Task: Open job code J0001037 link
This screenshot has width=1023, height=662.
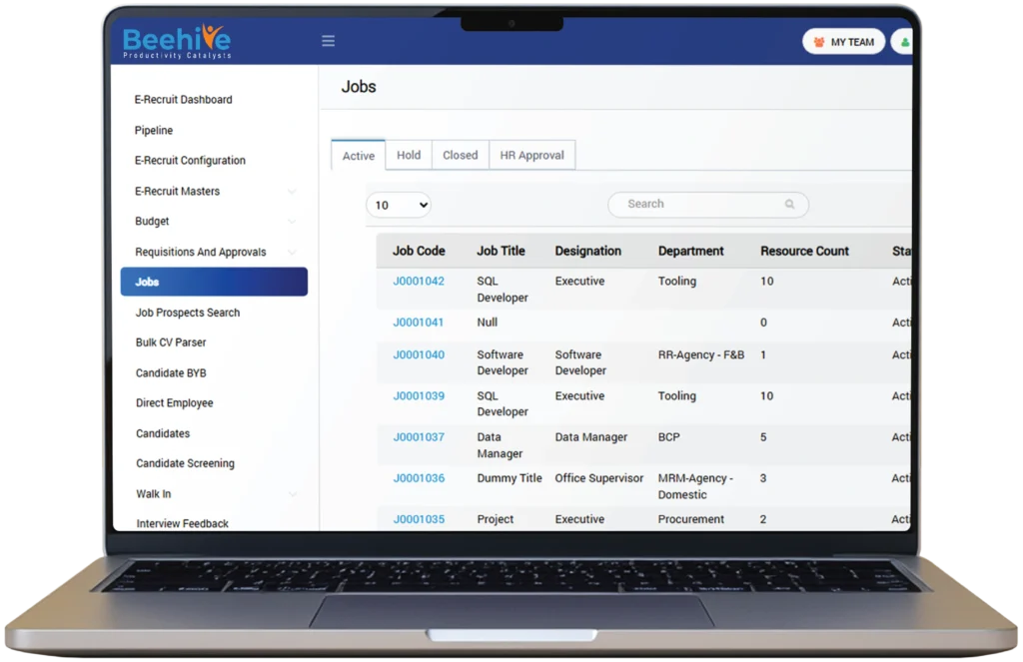Action: tap(419, 437)
